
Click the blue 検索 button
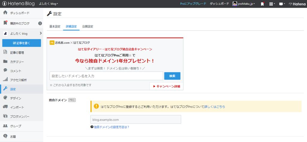click(x=172, y=76)
